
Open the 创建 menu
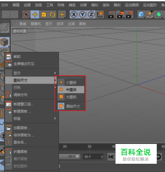tap(27, 5)
